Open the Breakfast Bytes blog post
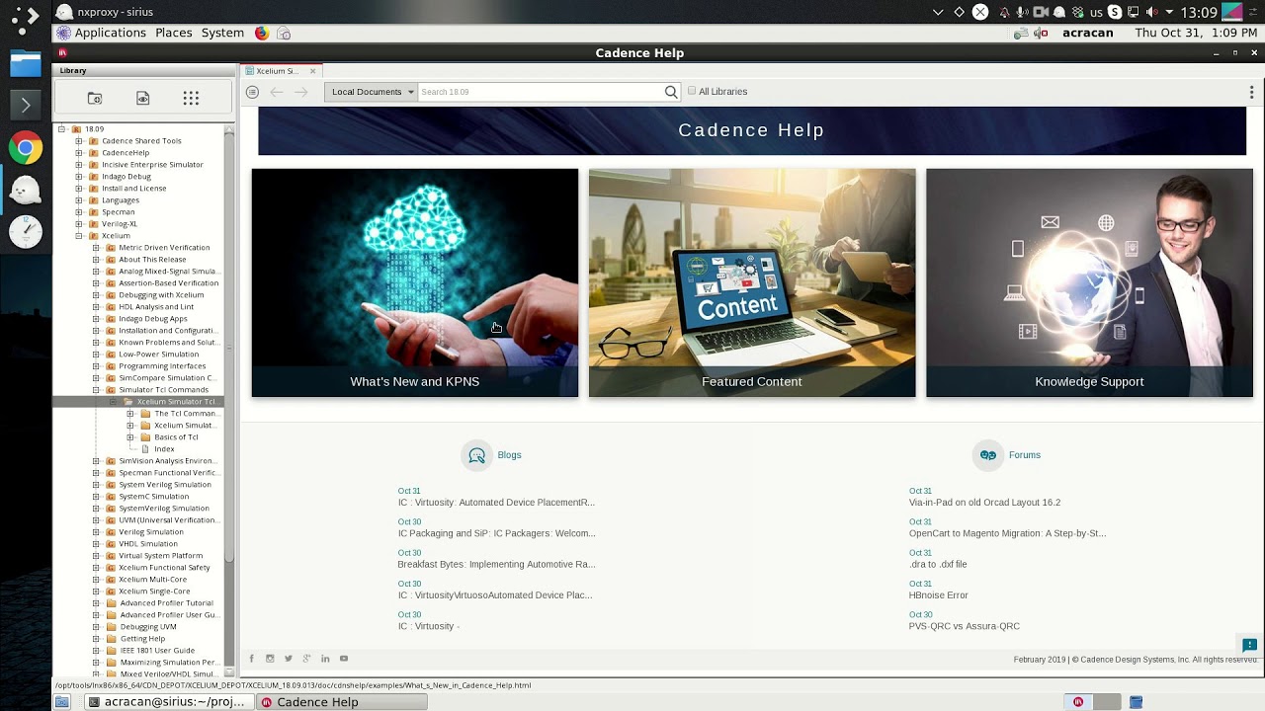The height and width of the screenshot is (711, 1265). [496, 565]
